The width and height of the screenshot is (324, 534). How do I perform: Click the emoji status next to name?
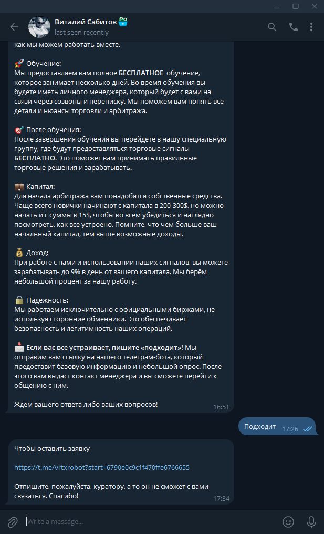click(123, 22)
